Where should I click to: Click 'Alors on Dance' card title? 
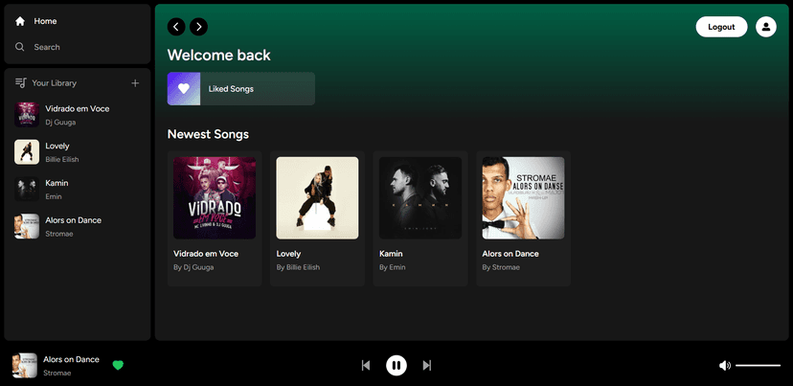click(510, 254)
